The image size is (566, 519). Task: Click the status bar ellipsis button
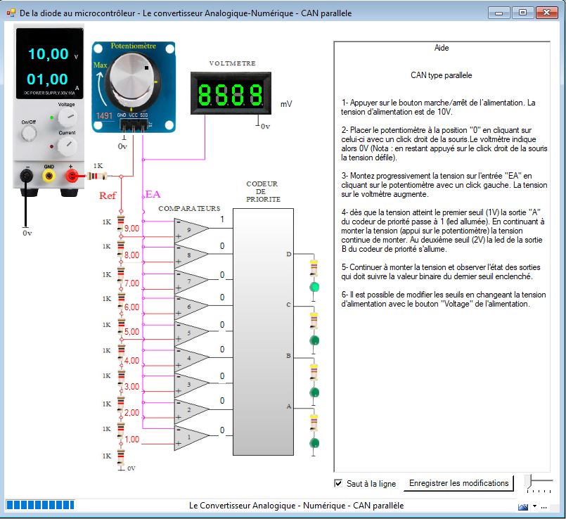click(544, 506)
